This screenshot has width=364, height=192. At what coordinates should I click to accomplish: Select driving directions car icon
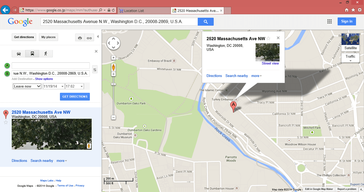click(x=19, y=54)
